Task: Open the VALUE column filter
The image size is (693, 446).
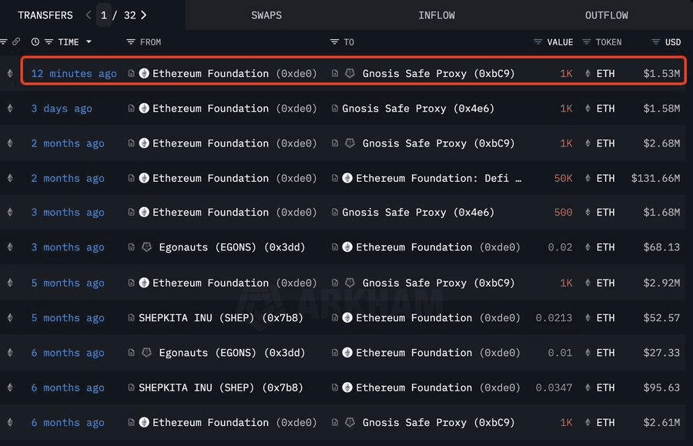Action: pyautogui.click(x=537, y=42)
